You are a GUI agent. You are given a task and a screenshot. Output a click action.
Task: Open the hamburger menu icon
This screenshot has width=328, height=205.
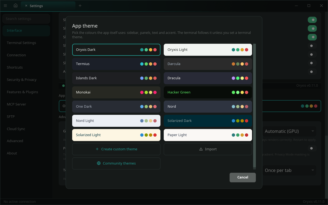pos(5,5)
